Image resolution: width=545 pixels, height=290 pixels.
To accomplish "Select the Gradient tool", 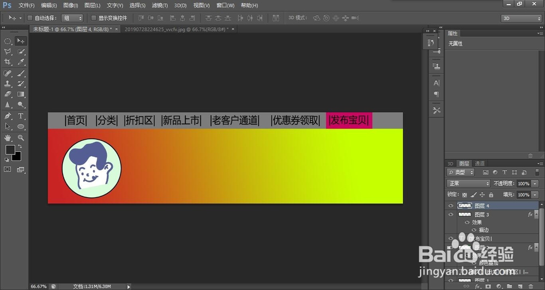I will 21,94.
